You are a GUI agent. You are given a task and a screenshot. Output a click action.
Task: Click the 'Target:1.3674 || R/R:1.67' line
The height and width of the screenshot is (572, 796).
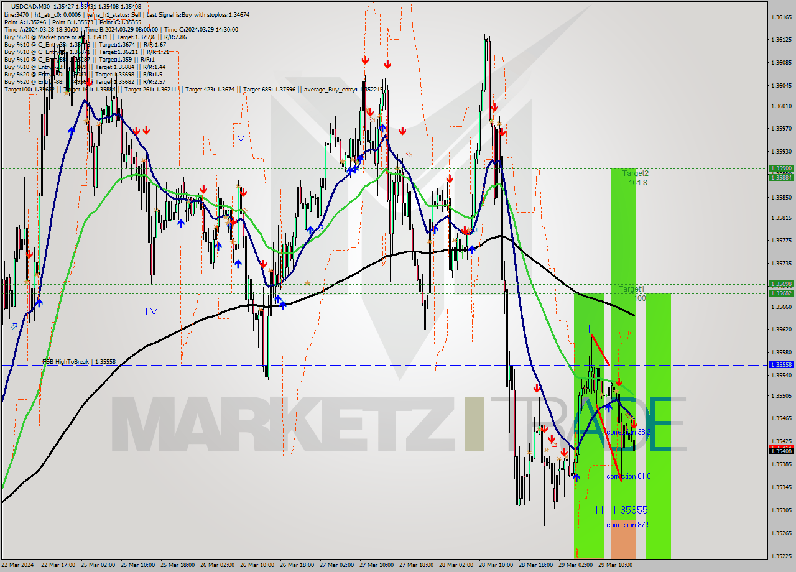(x=132, y=44)
